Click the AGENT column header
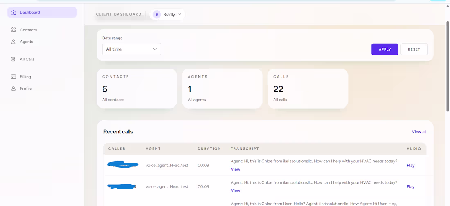450x206 pixels. tap(153, 149)
